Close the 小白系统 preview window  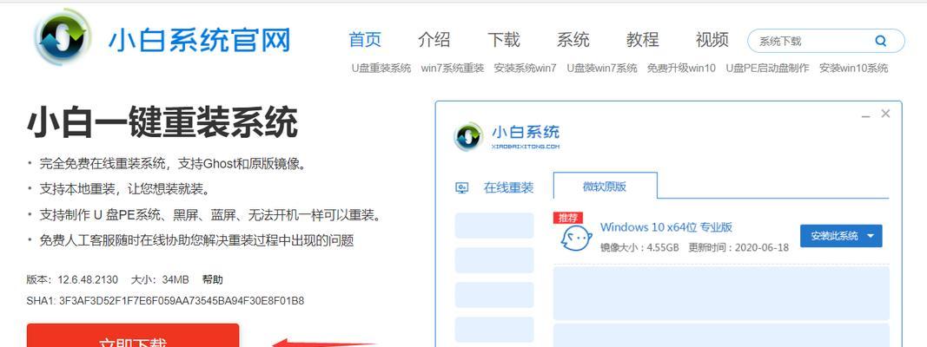click(x=885, y=114)
